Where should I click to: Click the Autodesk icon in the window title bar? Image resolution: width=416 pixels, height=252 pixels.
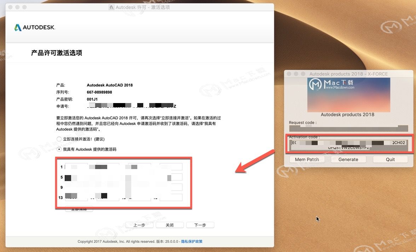pos(111,7)
